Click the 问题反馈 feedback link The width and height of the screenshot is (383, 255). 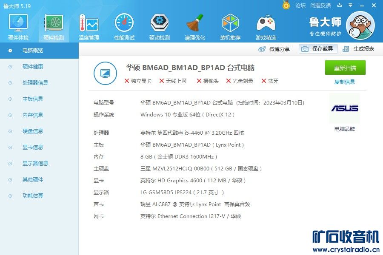pos(320,6)
